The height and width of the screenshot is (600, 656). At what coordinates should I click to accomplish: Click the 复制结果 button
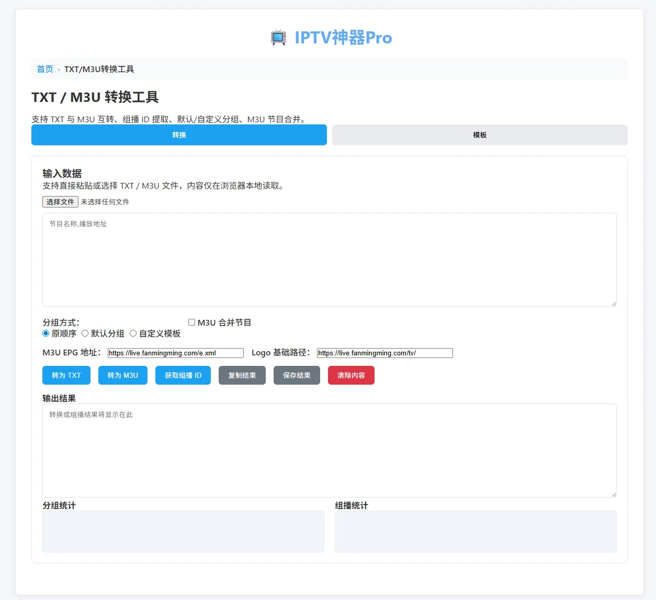click(x=242, y=375)
